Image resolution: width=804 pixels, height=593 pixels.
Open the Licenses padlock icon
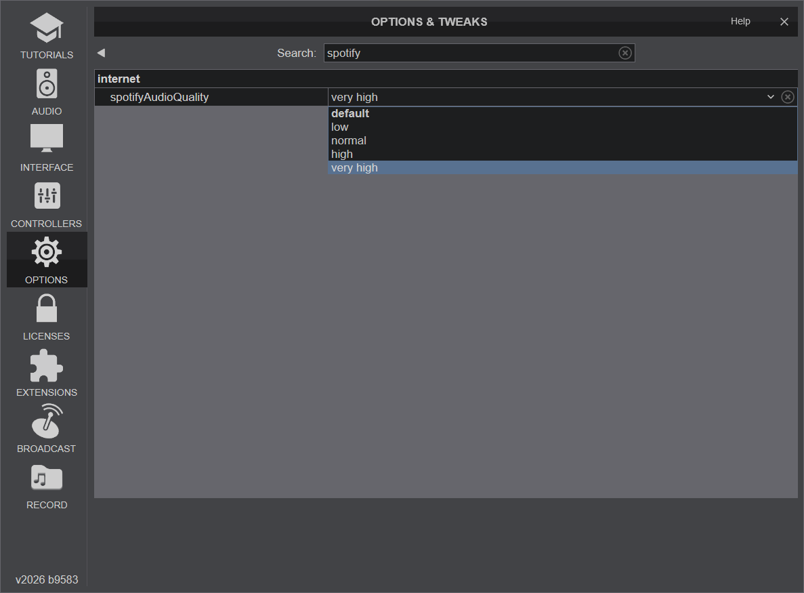point(47,308)
